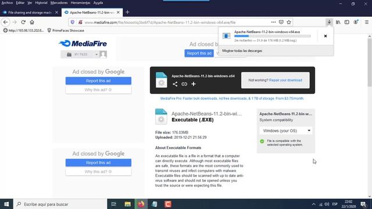Click the user avatar beside MY FILES

pyautogui.click(x=103, y=54)
